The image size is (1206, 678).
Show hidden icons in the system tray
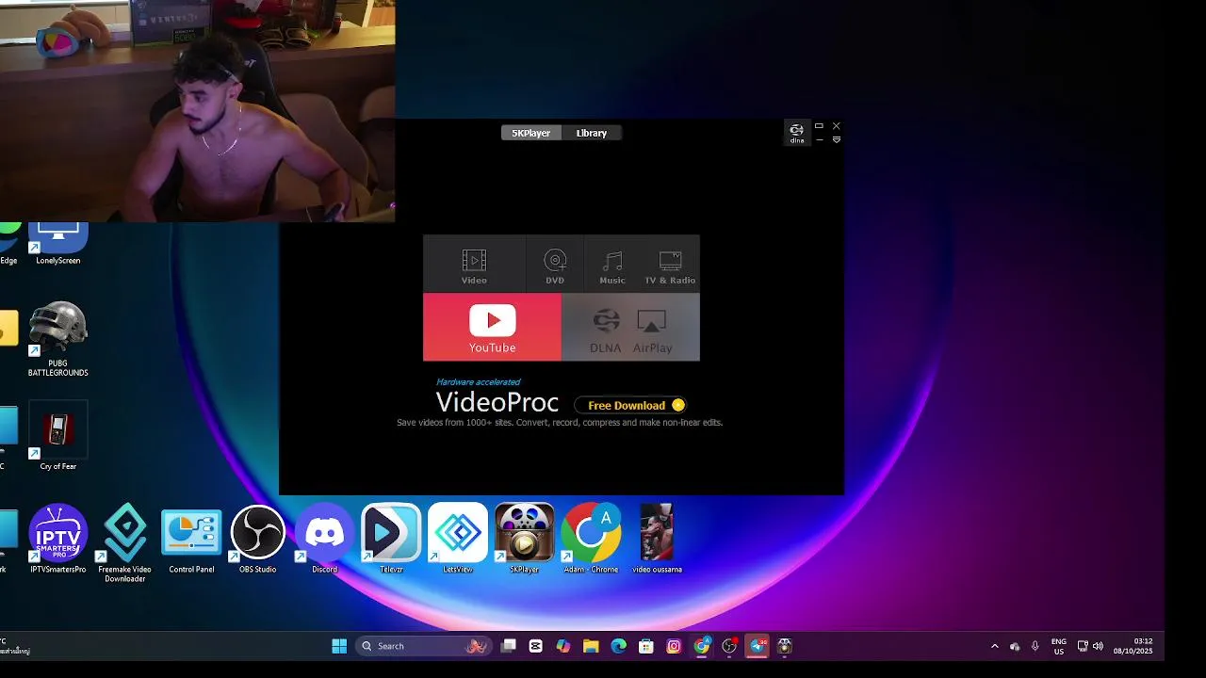995,646
